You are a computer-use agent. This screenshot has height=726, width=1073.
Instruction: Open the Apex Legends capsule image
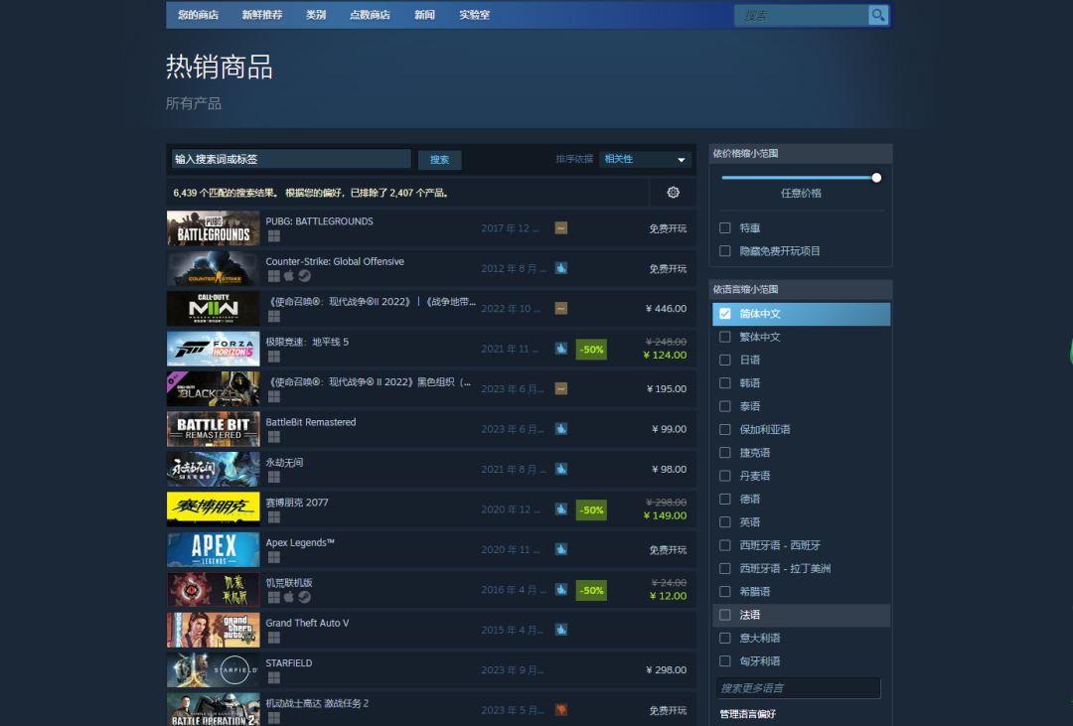pyautogui.click(x=214, y=549)
